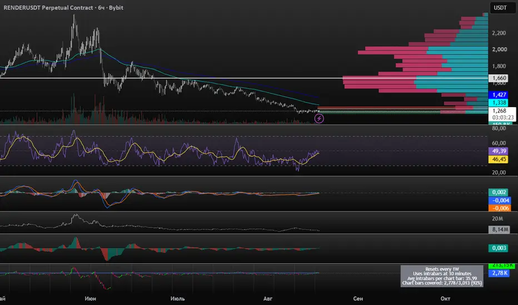Screen dimensions: 518x305
Task: Click the RSI scale value 80,00
Action: [x=499, y=128]
